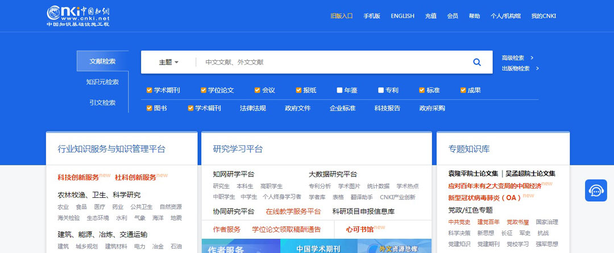Open the 作者服务 banner thumbnail
The height and width of the screenshot is (253, 614).
[x=241, y=246]
